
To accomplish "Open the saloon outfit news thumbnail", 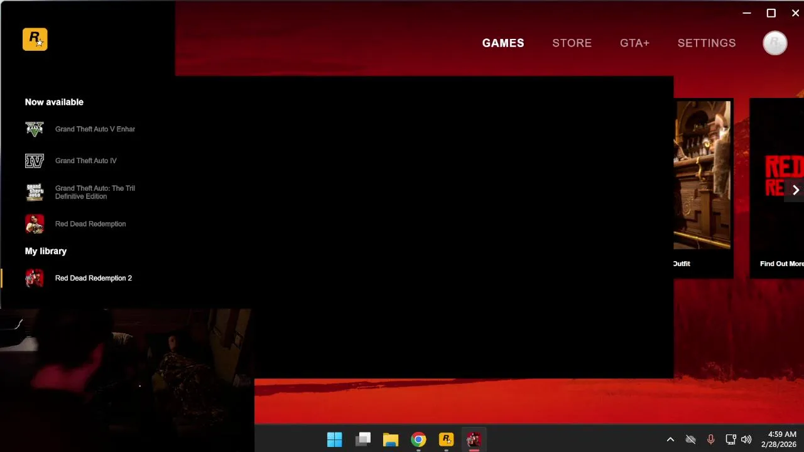I will point(702,175).
